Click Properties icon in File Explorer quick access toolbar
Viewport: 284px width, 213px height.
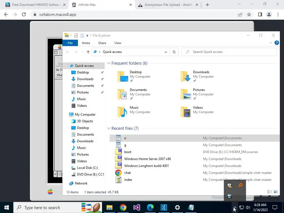76,35
